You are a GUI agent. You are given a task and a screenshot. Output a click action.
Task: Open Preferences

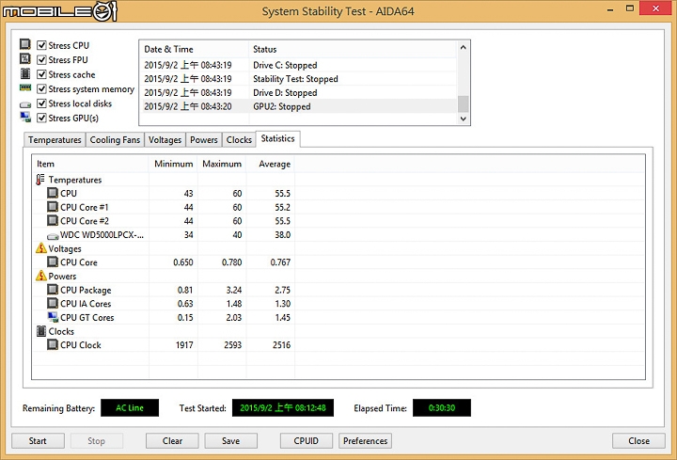[365, 441]
